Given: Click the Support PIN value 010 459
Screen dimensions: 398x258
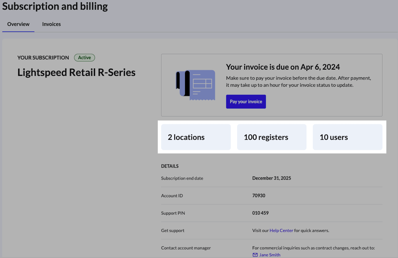Looking at the screenshot, I should coord(260,213).
